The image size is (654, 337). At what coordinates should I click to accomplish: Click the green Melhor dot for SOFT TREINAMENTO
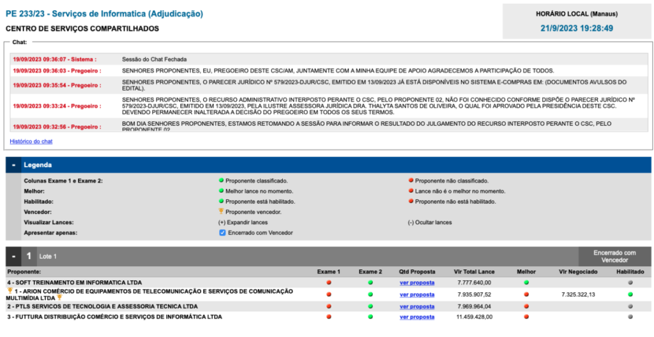pyautogui.click(x=526, y=282)
